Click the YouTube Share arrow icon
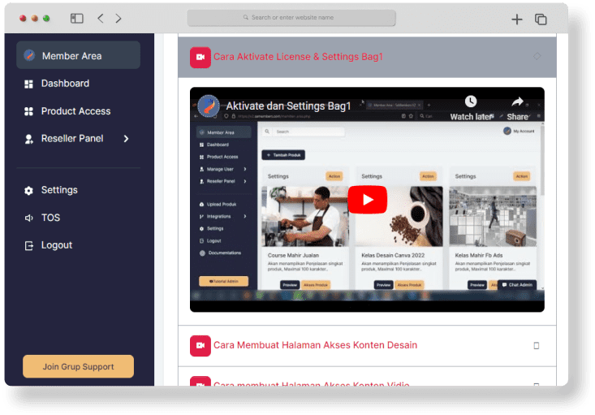Screen dimensions: 595x415 [517, 102]
